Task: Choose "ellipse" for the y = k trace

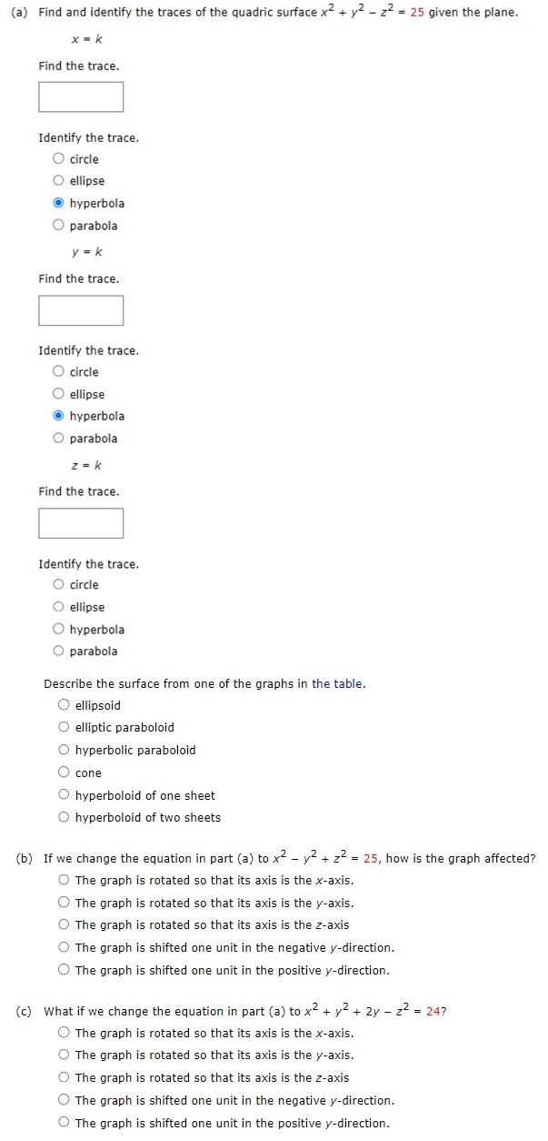Action: tap(59, 394)
